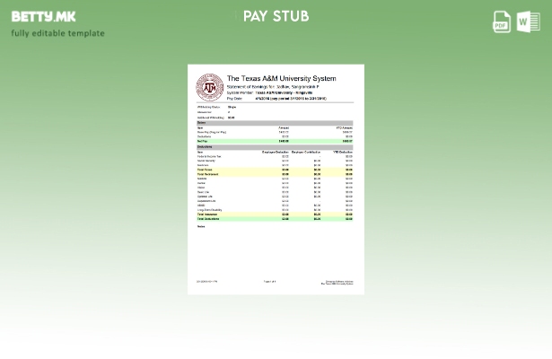Click 'The Texas A&M University System' title

pos(281,79)
